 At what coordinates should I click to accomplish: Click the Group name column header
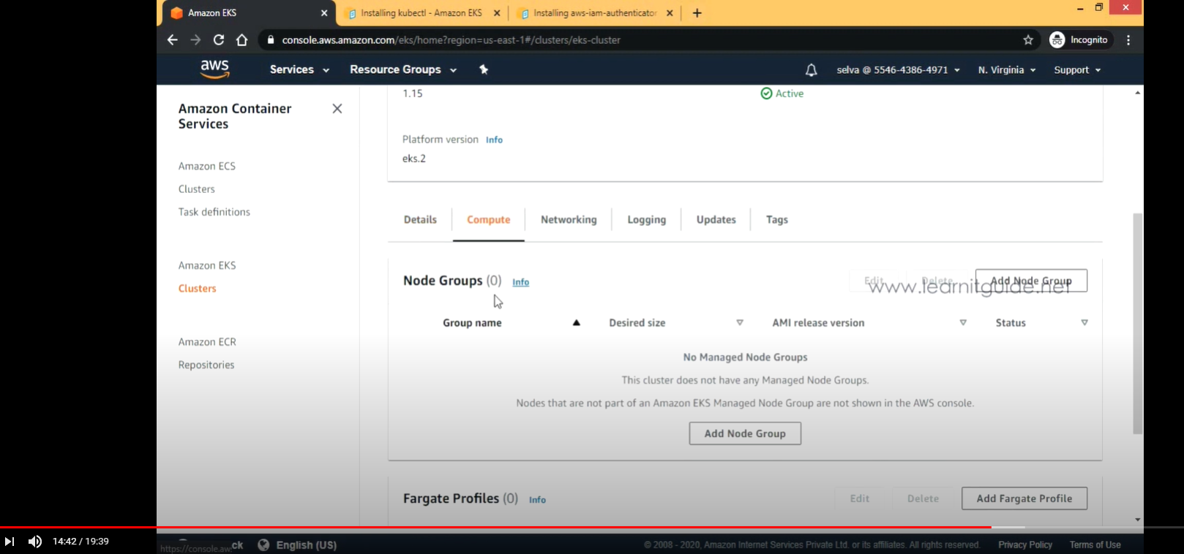pos(472,323)
